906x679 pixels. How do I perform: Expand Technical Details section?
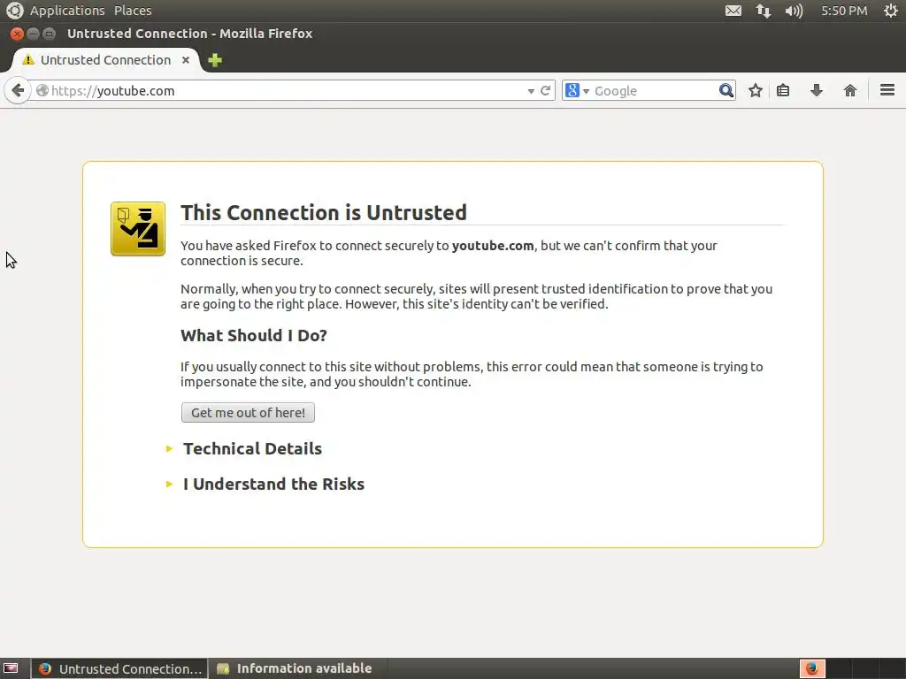(252, 448)
